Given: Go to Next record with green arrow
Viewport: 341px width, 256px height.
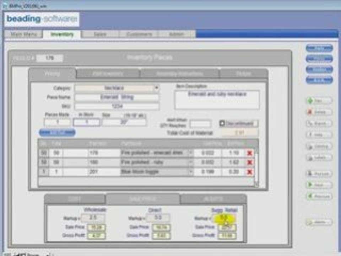Looking at the screenshot, I should (319, 185).
